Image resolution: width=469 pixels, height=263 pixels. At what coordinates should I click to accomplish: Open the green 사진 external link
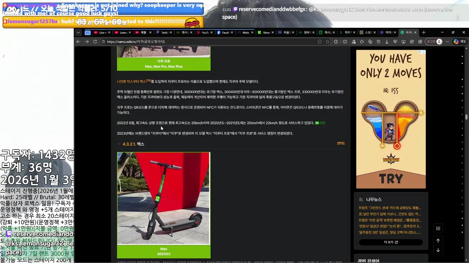coord(320,123)
